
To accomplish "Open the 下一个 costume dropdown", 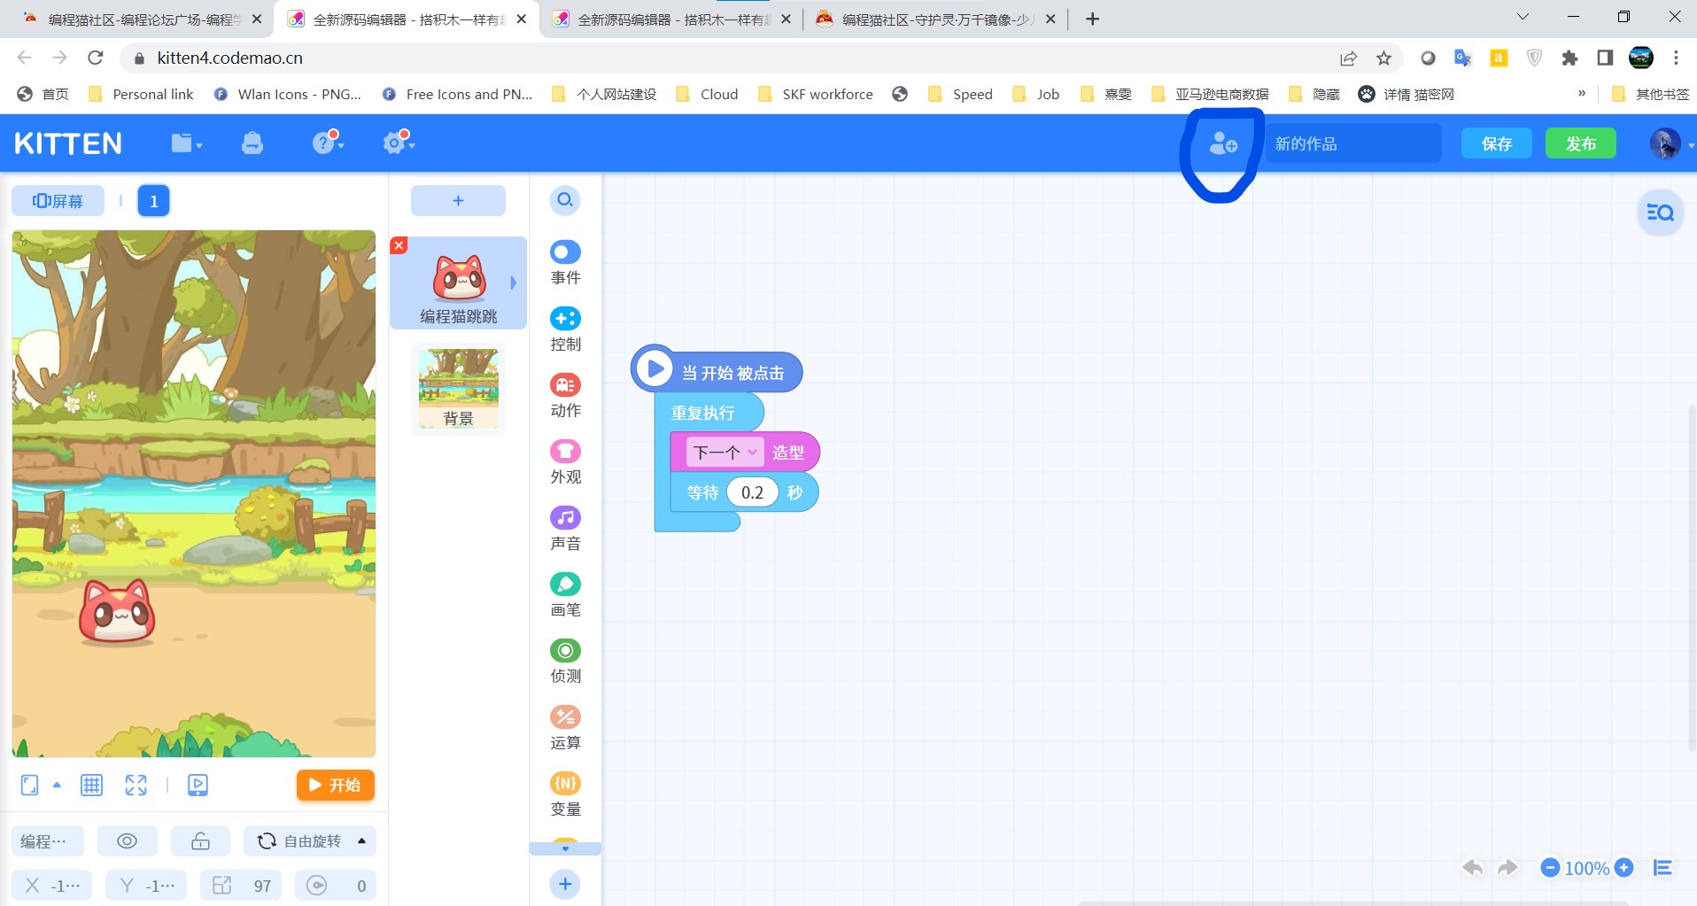I will (725, 453).
